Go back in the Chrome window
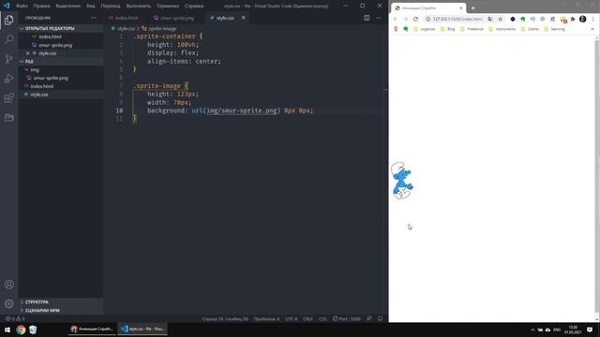Image resolution: width=600 pixels, height=337 pixels. (396, 19)
